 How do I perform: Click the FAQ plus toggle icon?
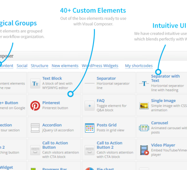coord(90,106)
